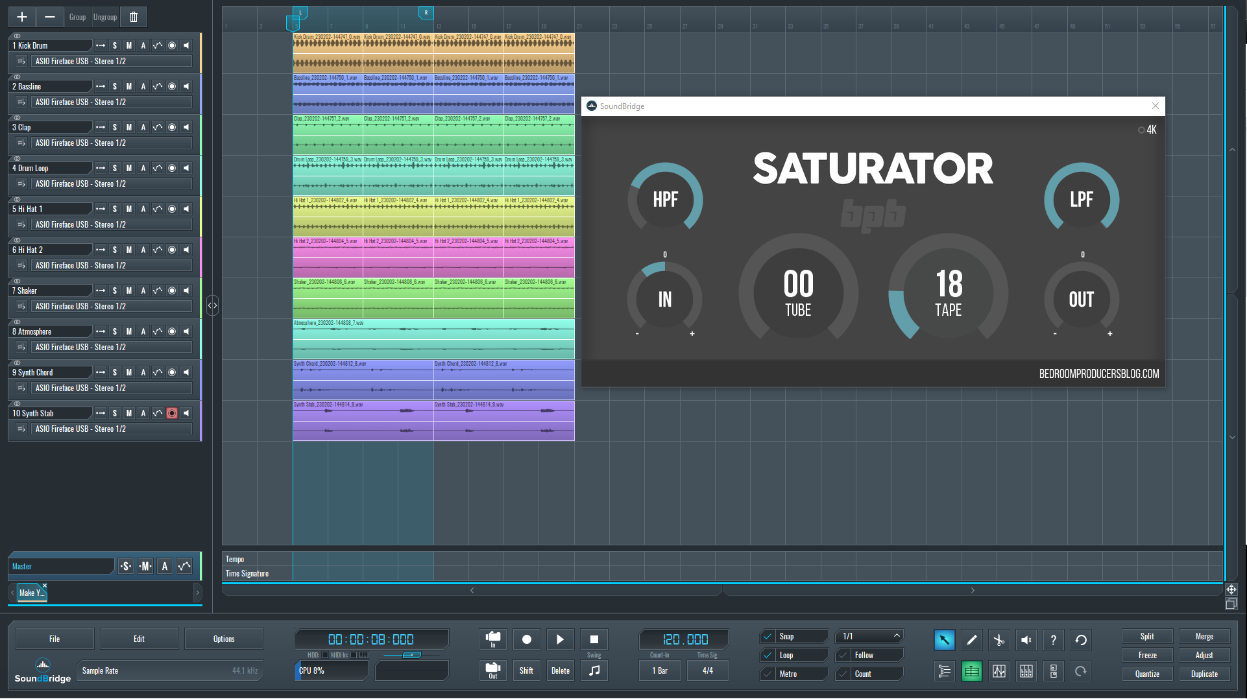Remove track using the minus button
Image resolution: width=1247 pixels, height=699 pixels.
coord(49,17)
